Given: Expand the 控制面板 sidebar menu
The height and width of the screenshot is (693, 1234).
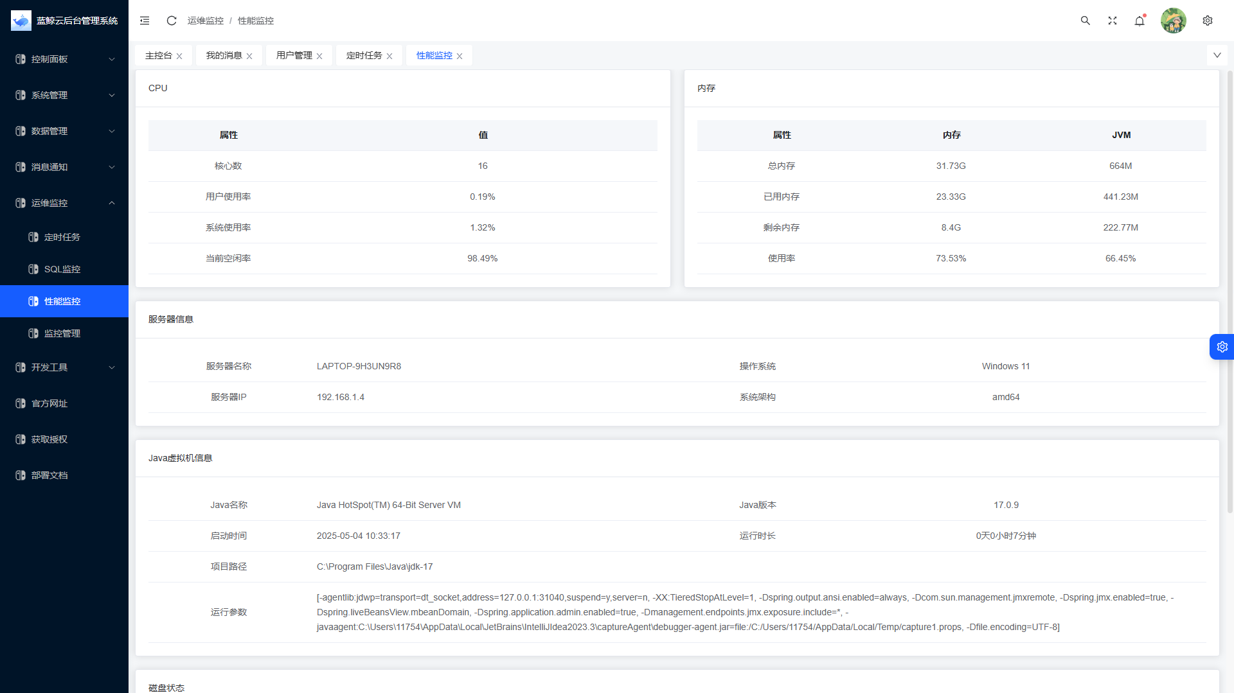Looking at the screenshot, I should click(64, 59).
